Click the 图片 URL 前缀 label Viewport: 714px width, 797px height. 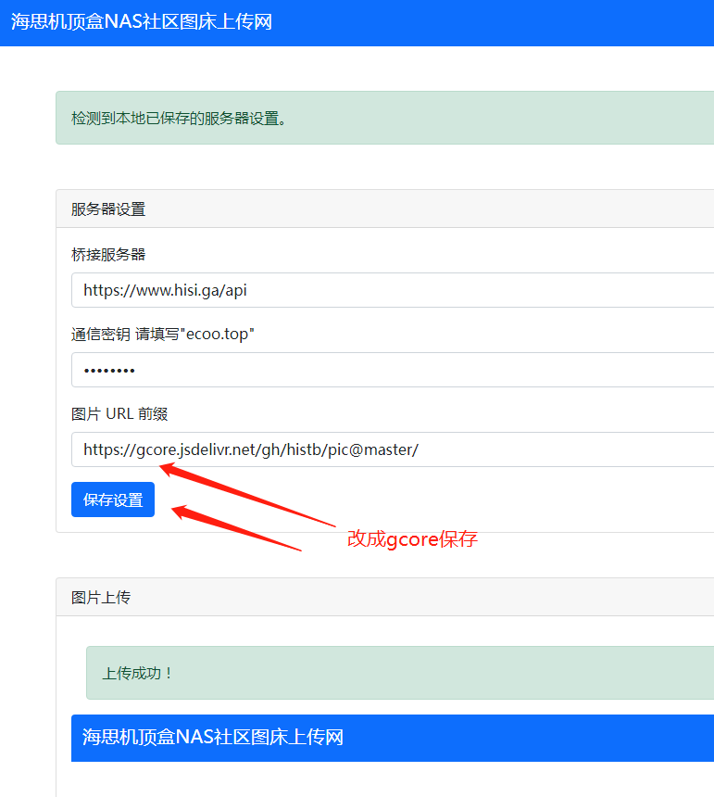[119, 413]
